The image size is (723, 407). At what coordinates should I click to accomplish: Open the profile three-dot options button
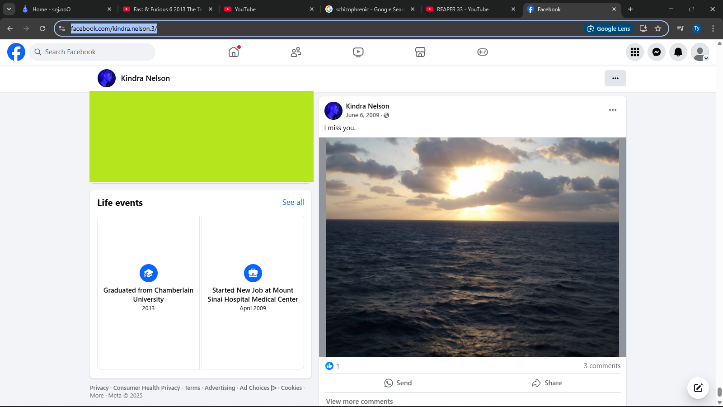[615, 78]
